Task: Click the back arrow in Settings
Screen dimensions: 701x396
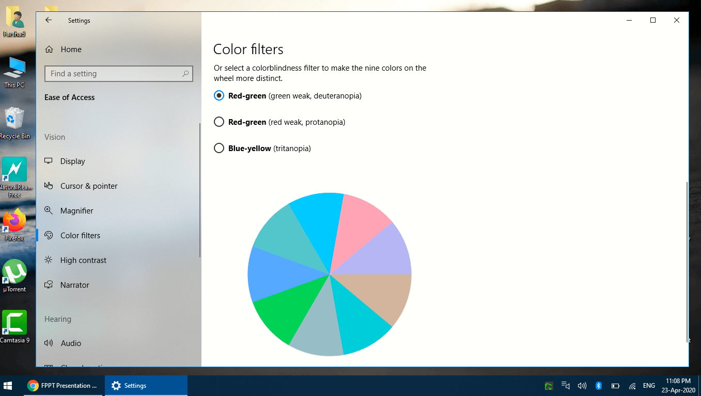Action: point(49,20)
